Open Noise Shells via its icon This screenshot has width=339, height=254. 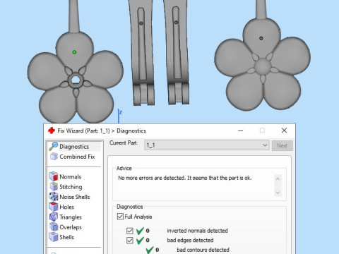54,197
